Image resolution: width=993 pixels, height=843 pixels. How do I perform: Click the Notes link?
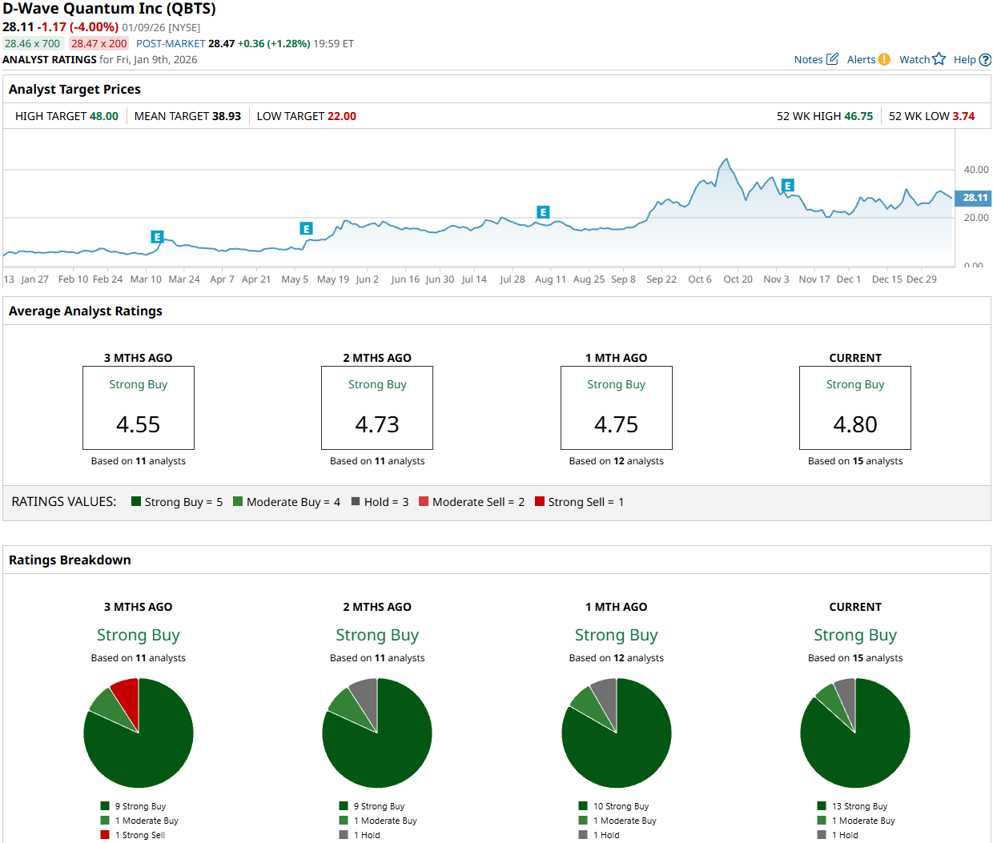pos(808,60)
